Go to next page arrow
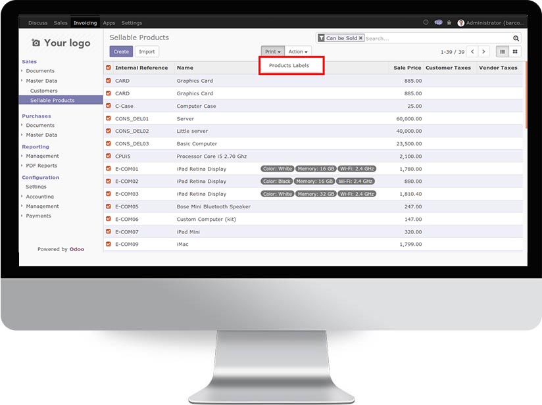Image resolution: width=542 pixels, height=405 pixels. (x=484, y=51)
